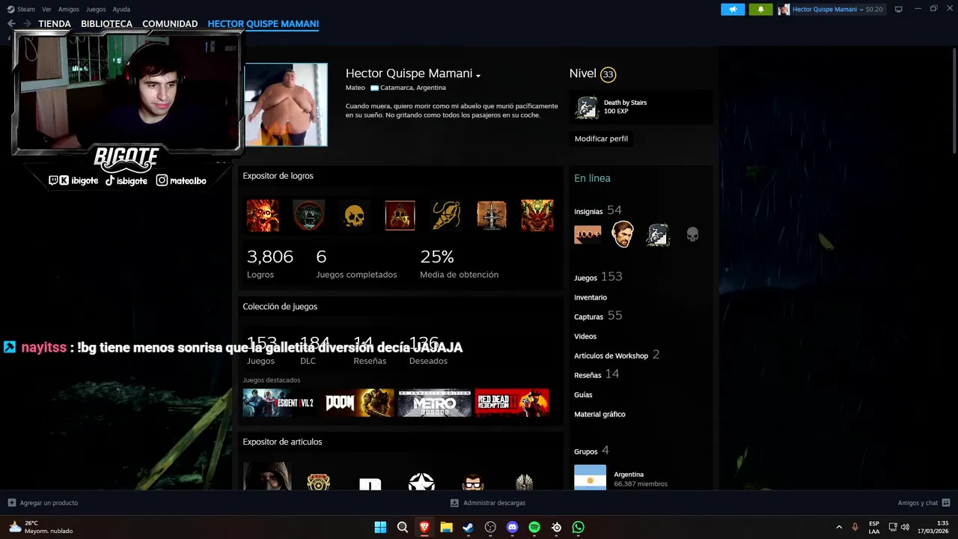
Task: Open the Reseñas 14 sidebar link
Action: point(597,374)
